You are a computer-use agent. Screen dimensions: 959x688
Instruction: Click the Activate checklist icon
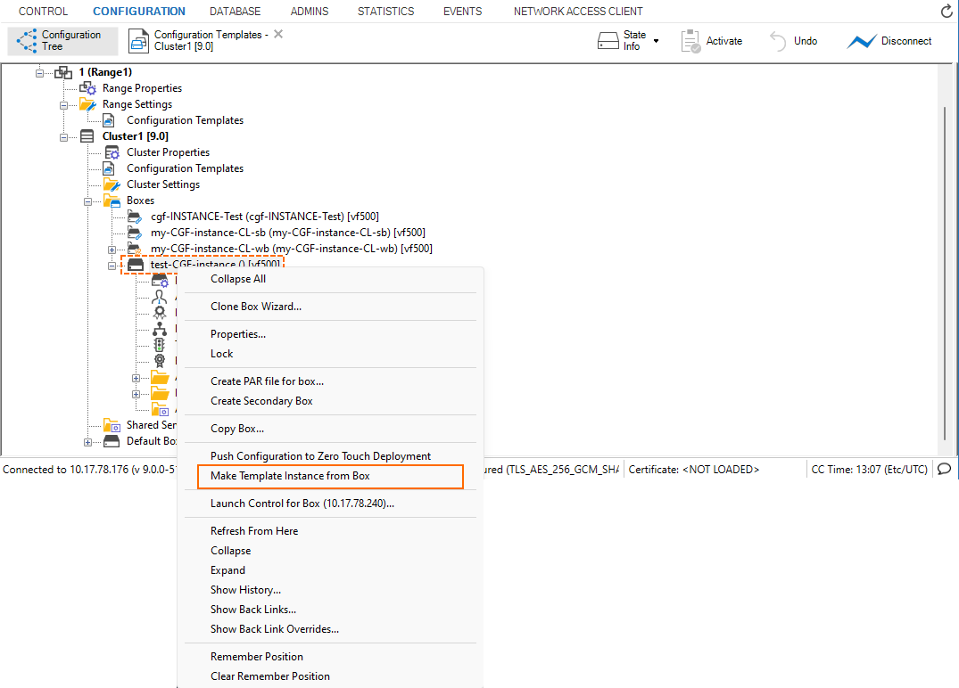pos(690,41)
